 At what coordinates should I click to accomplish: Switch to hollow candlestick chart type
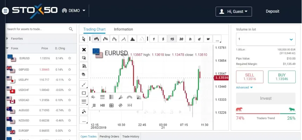click(105, 39)
